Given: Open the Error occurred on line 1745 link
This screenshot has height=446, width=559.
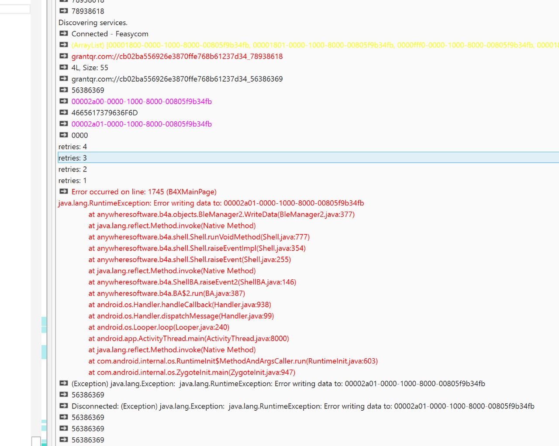Looking at the screenshot, I should (144, 192).
